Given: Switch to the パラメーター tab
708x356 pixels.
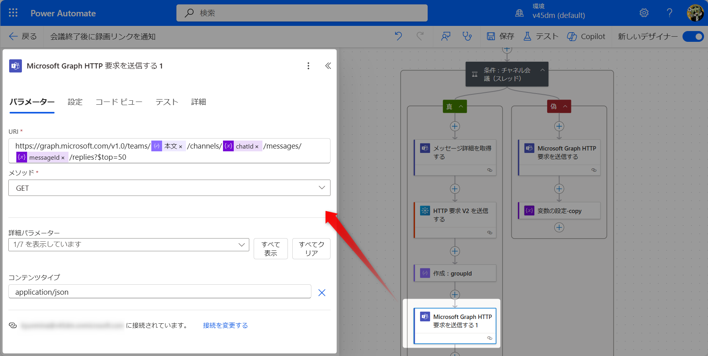Looking at the screenshot, I should point(32,102).
